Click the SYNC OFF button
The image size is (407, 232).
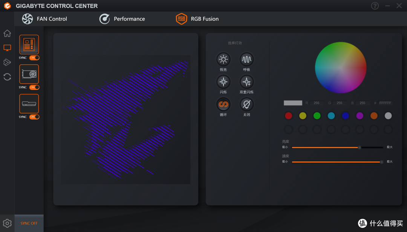click(x=29, y=223)
